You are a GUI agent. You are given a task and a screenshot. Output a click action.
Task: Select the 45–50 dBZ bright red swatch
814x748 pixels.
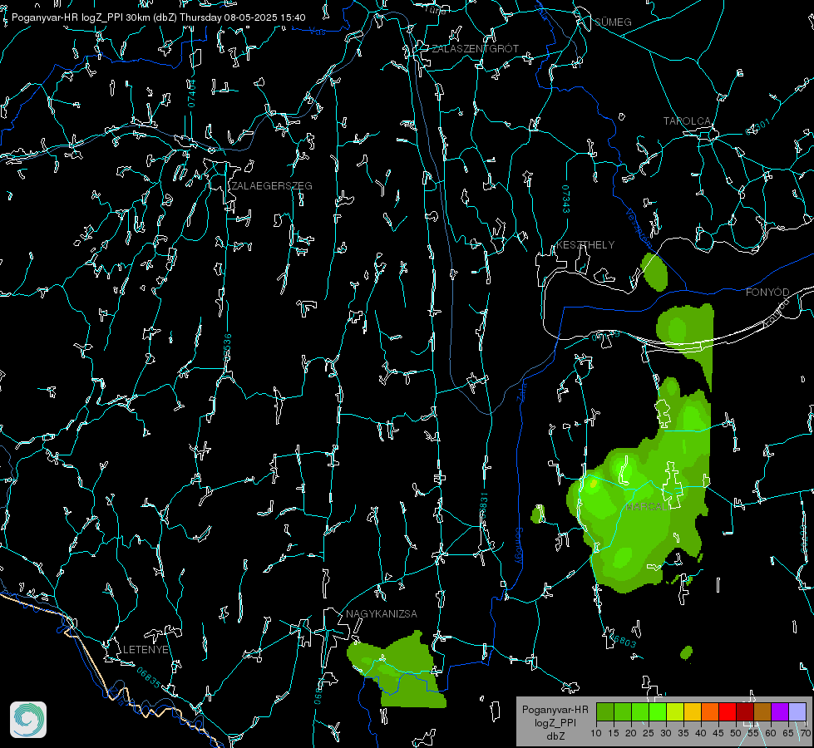[x=728, y=712]
